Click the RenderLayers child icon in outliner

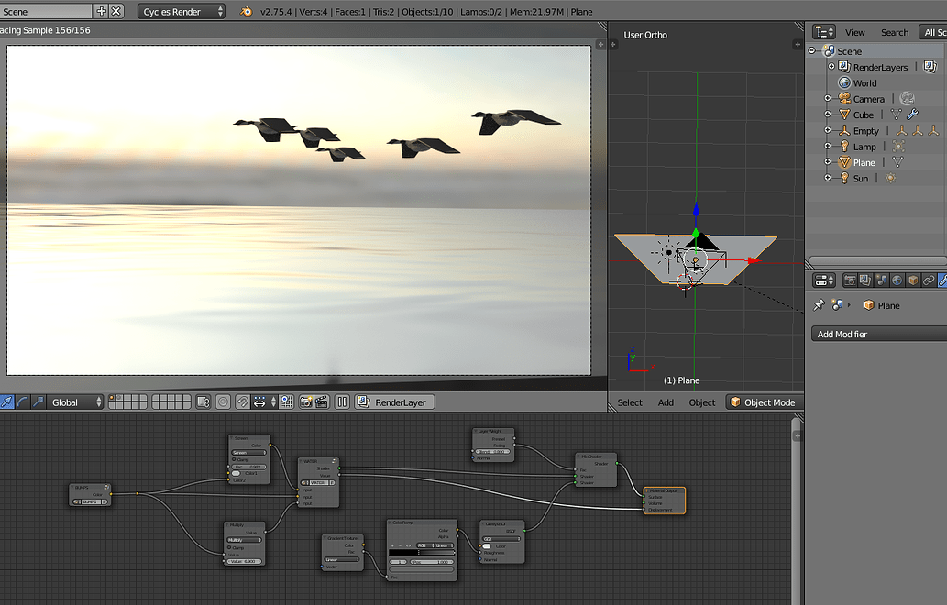(x=930, y=66)
